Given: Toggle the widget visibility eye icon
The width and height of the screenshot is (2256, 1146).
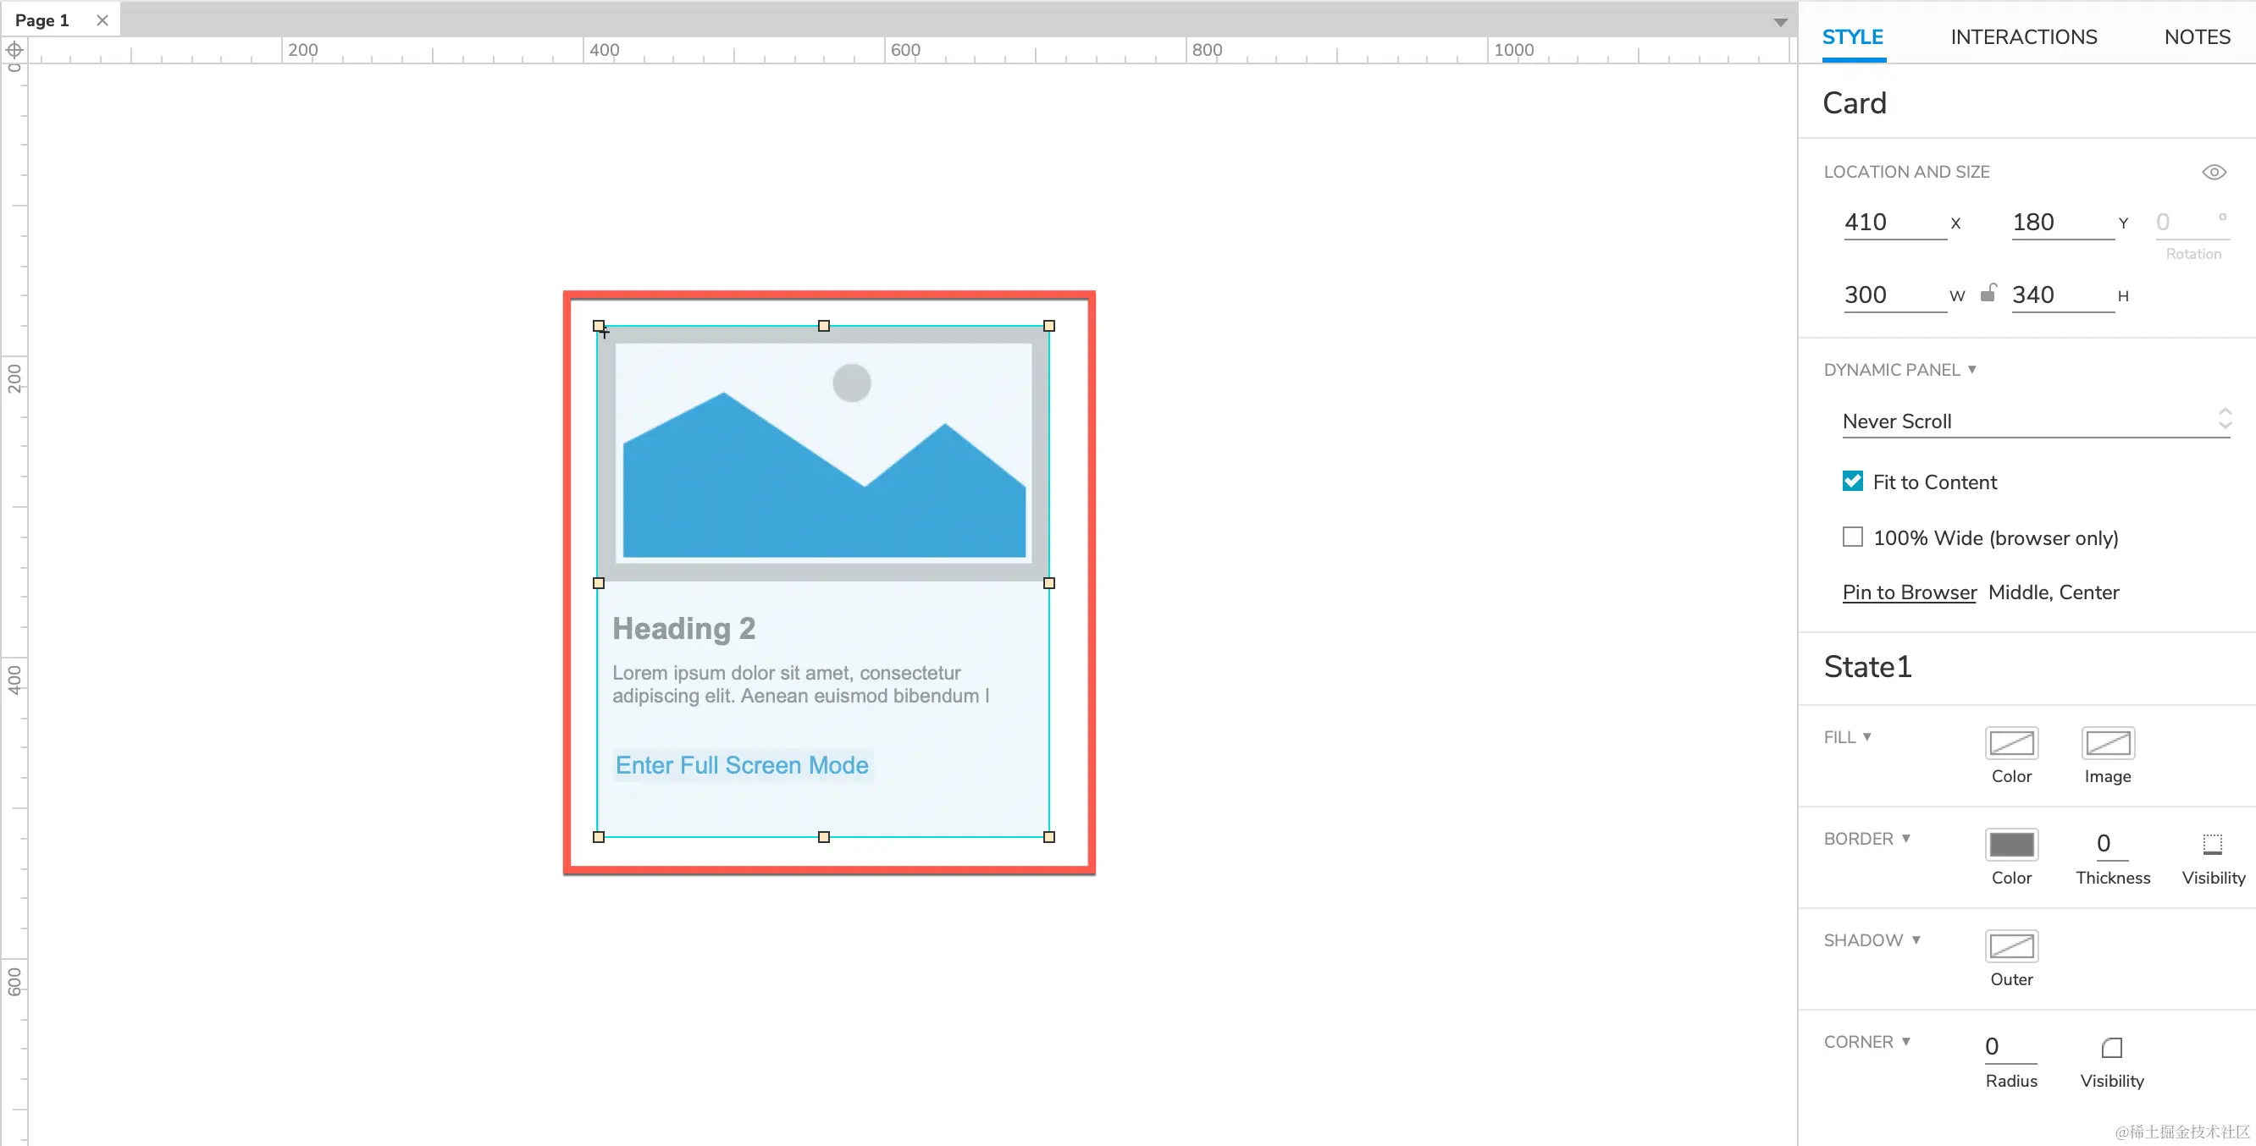Looking at the screenshot, I should (2213, 173).
